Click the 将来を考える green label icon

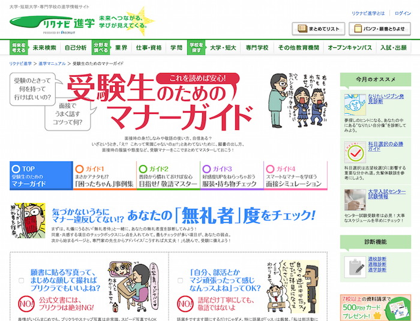point(19,47)
